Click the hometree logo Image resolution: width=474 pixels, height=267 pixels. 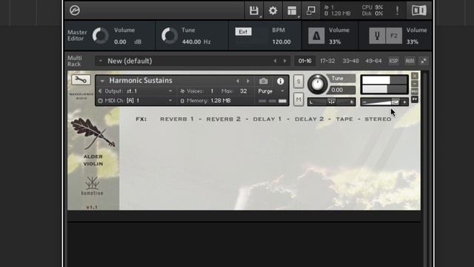[x=92, y=185]
